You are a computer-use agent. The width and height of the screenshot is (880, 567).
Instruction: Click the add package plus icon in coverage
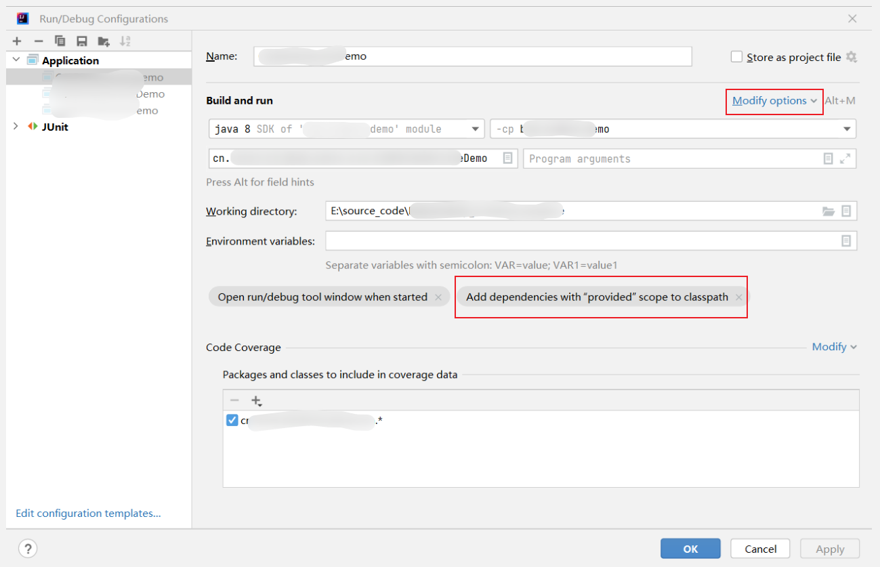[x=256, y=400]
